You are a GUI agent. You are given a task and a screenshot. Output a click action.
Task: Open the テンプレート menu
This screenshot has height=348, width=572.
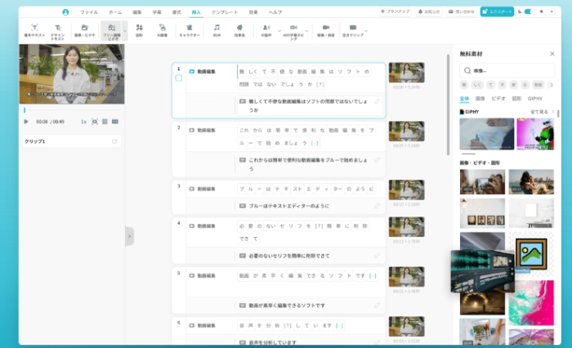tap(225, 12)
